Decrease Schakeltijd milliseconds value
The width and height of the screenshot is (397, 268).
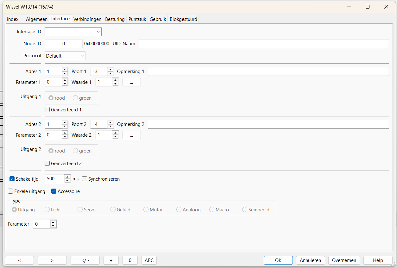coord(67,181)
